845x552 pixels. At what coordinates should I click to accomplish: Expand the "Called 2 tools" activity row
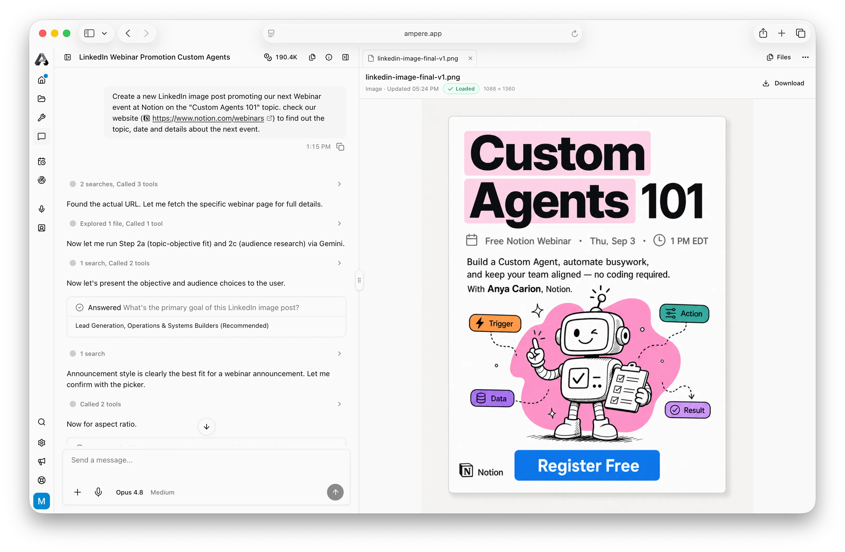pos(206,404)
